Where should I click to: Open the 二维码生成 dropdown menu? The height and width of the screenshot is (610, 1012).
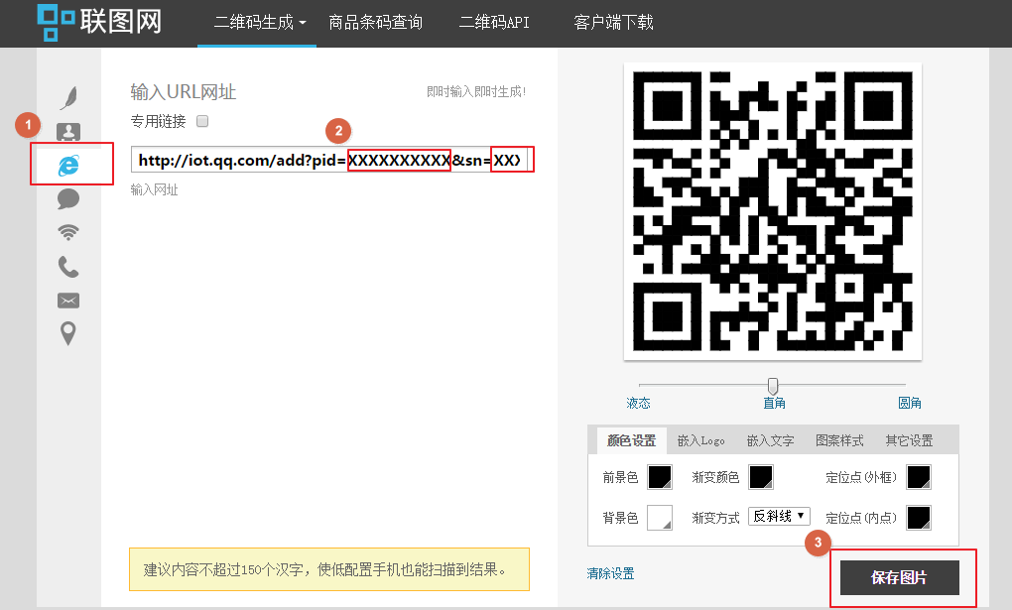point(260,23)
